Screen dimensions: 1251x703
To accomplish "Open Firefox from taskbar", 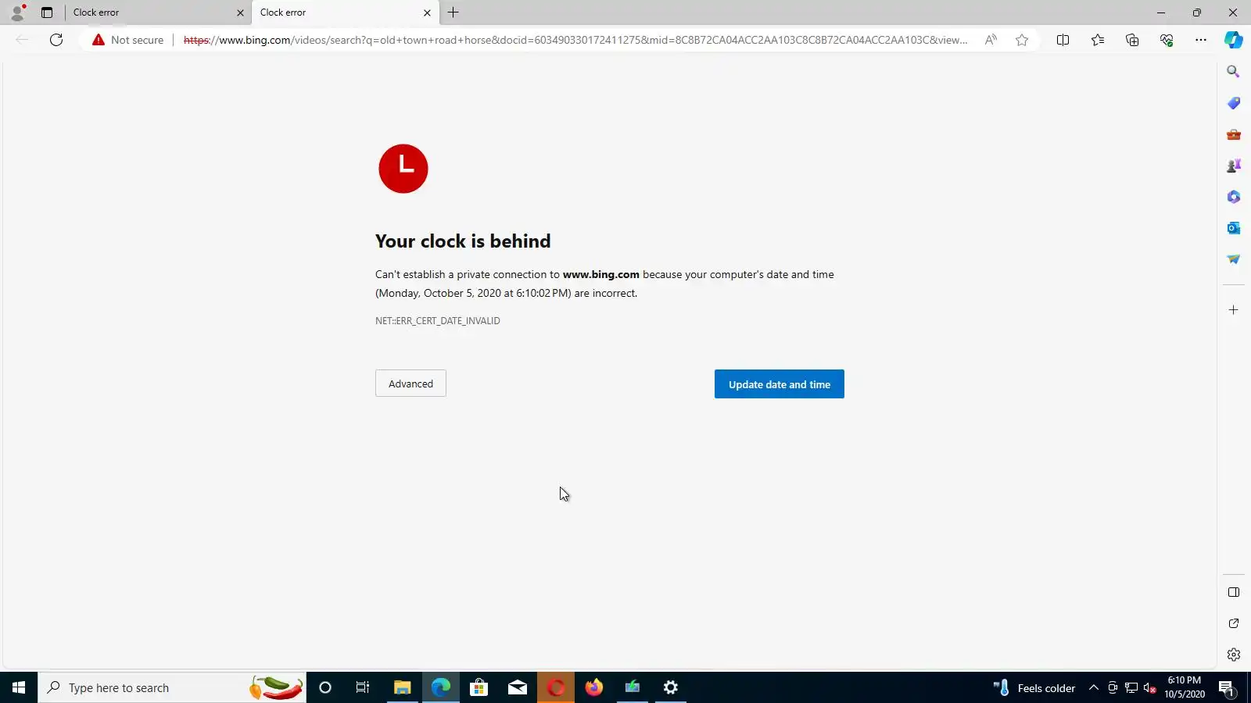I will click(594, 687).
